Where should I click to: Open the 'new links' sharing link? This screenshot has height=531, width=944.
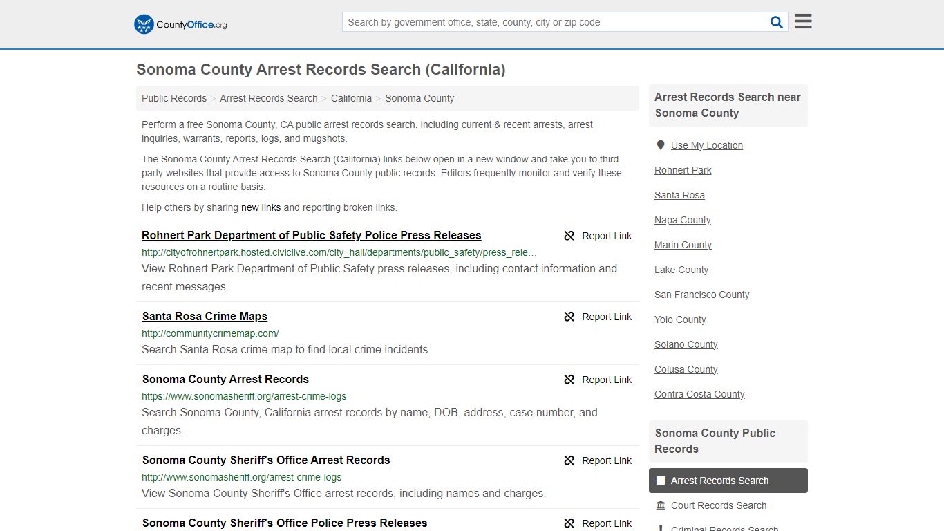click(x=261, y=207)
